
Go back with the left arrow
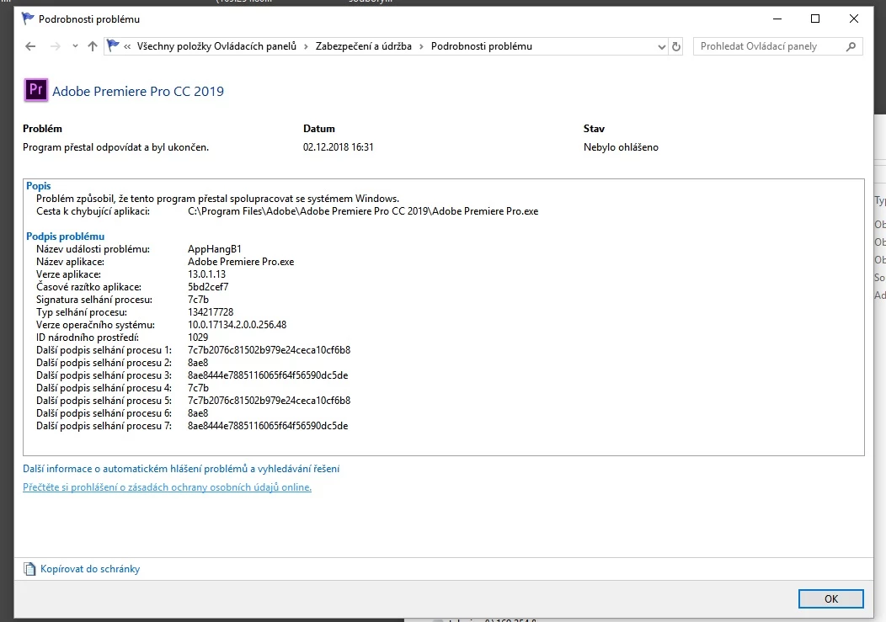click(x=30, y=46)
